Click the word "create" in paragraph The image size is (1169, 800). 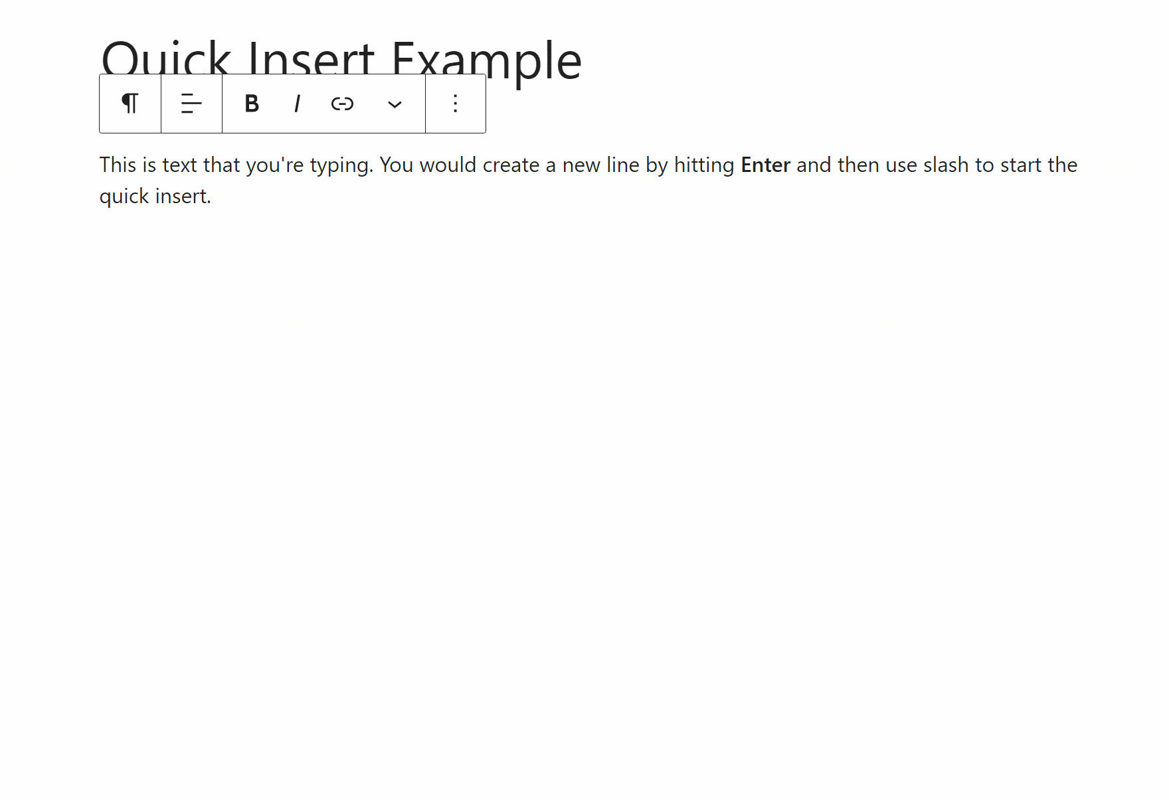(511, 165)
